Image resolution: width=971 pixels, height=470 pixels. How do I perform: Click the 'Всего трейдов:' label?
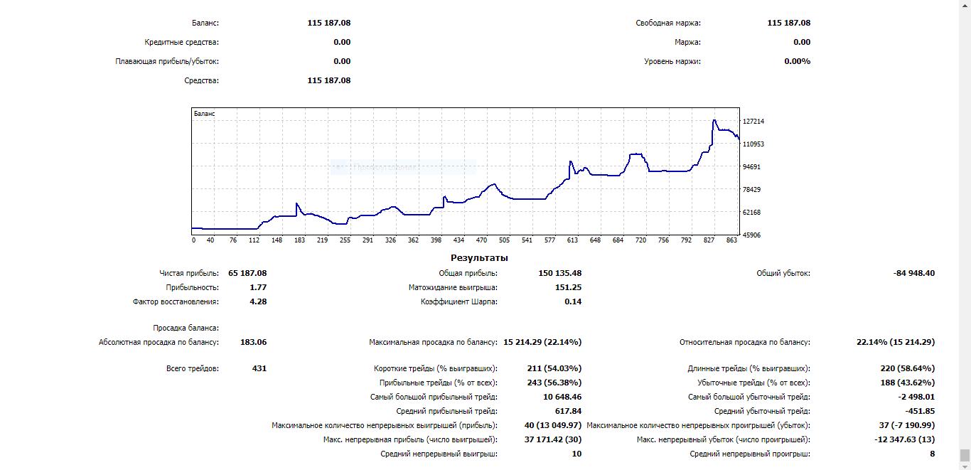point(192,368)
